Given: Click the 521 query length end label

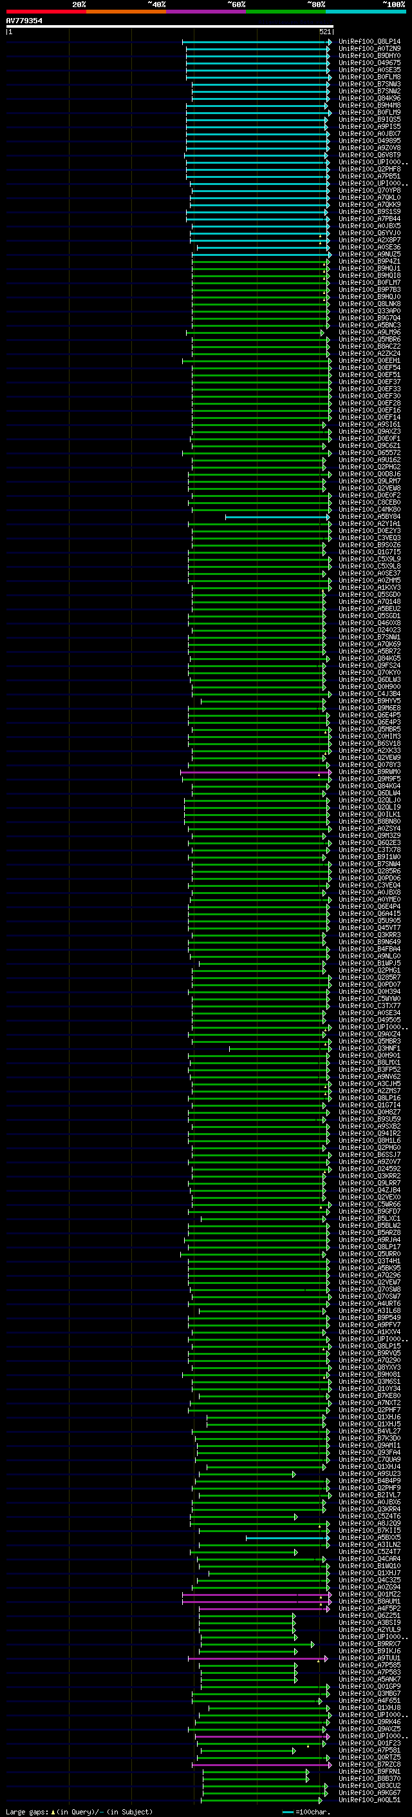Looking at the screenshot, I should (324, 32).
